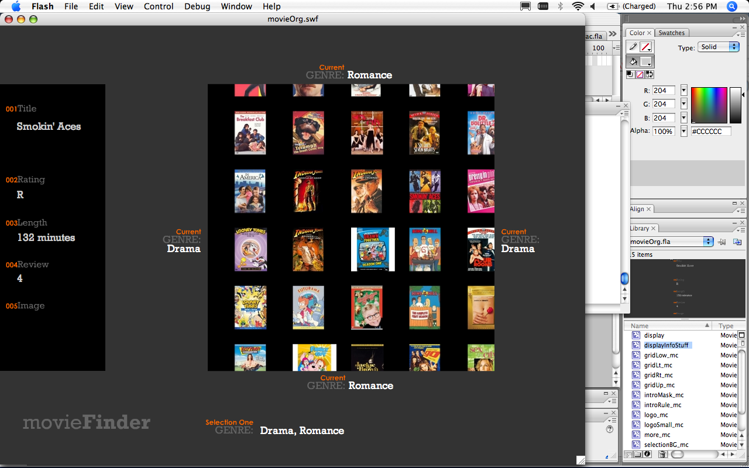Pin the current library icon
The image size is (749, 468).
point(722,242)
